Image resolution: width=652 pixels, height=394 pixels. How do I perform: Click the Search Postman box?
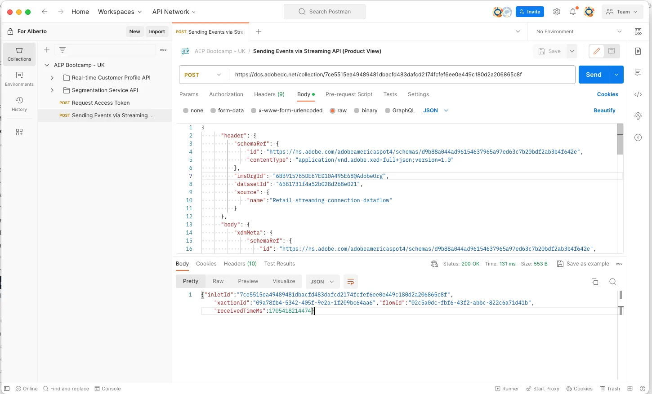pyautogui.click(x=325, y=12)
